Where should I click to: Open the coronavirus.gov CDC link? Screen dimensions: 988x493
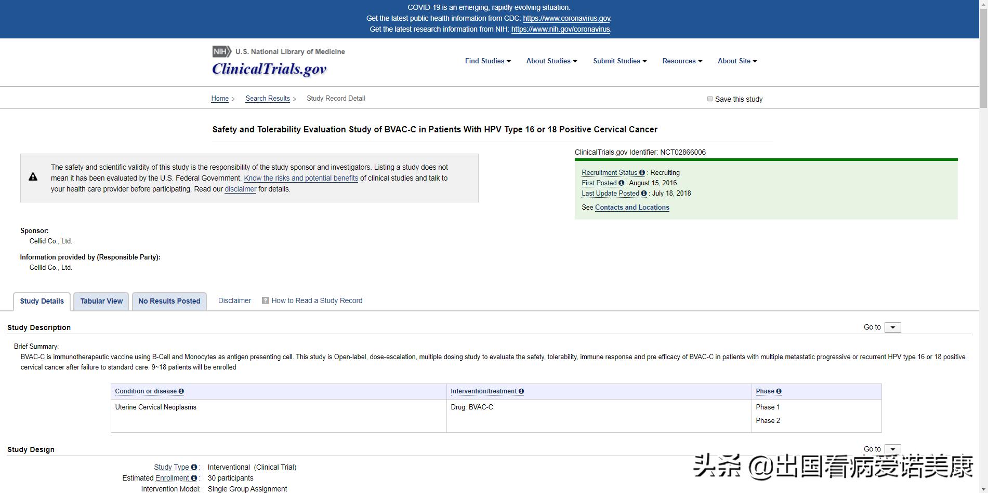[x=567, y=18]
